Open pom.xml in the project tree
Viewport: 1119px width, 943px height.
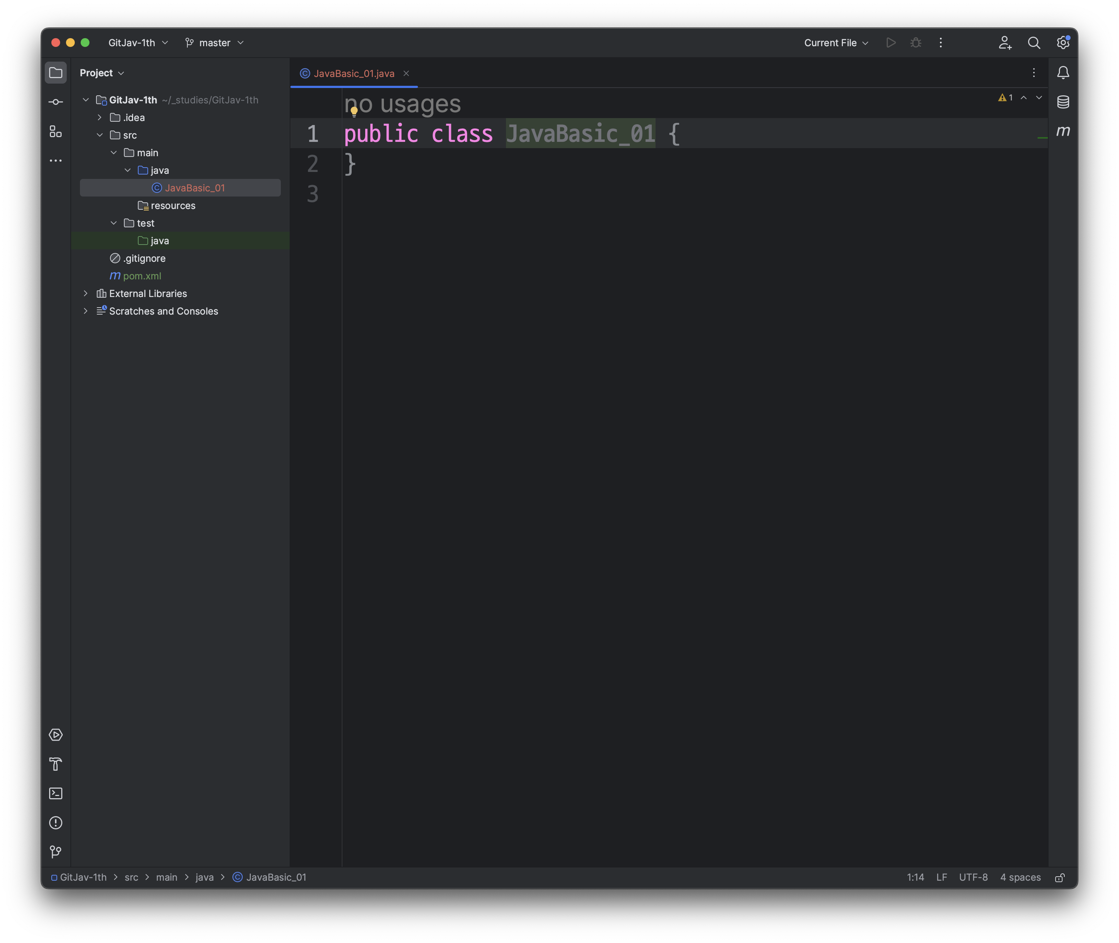142,276
